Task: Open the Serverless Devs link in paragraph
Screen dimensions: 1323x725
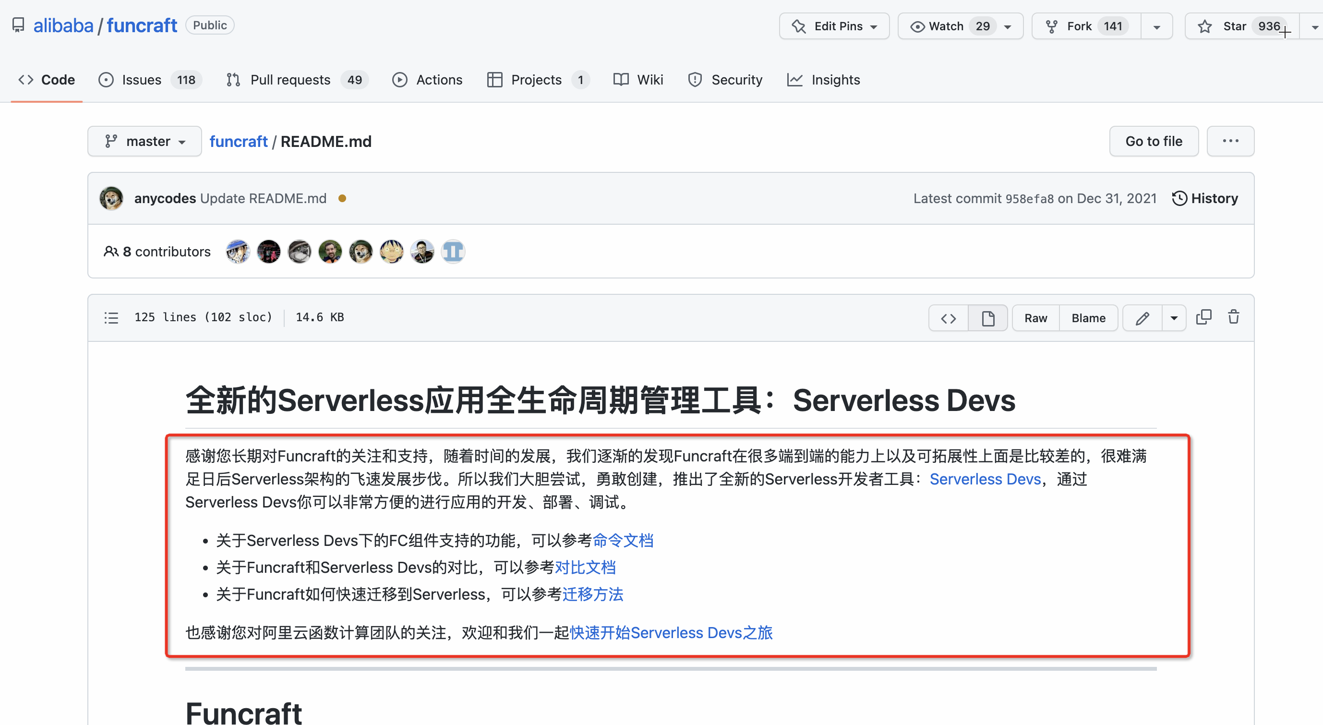Action: click(x=985, y=479)
